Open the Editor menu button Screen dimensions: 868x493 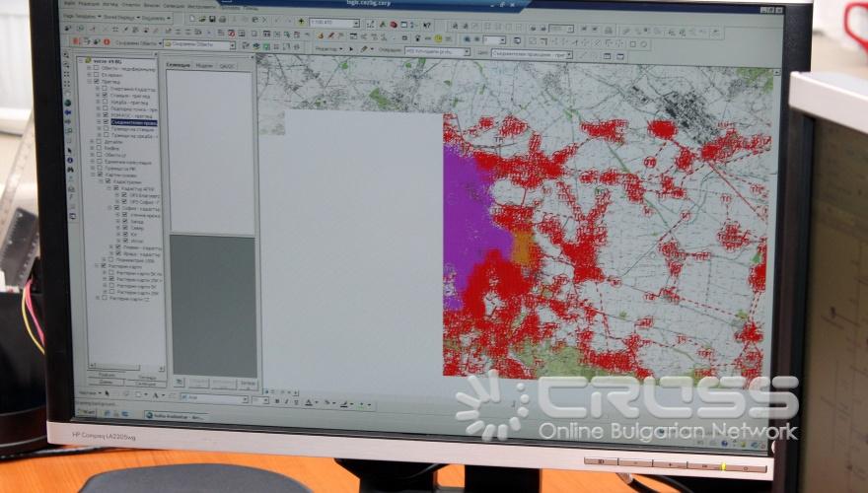327,48
